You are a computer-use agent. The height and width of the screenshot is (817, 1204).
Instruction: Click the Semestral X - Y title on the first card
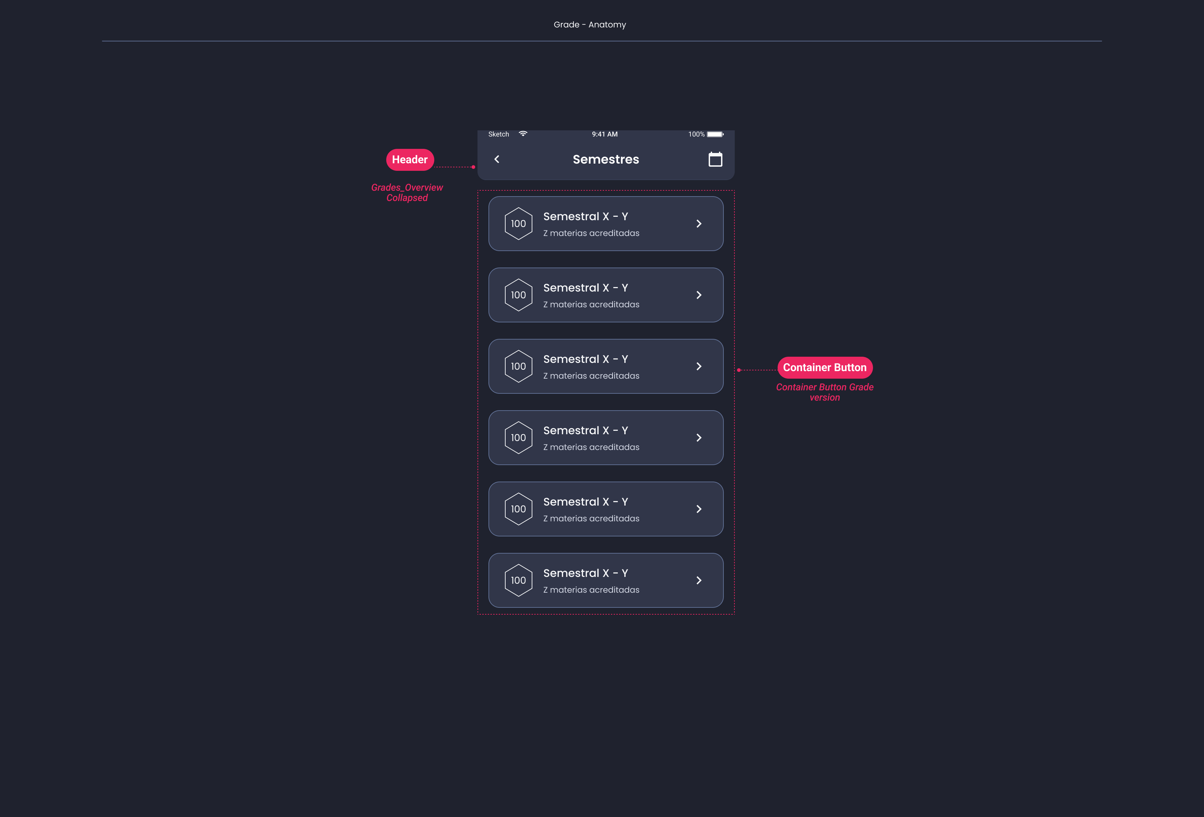click(586, 216)
